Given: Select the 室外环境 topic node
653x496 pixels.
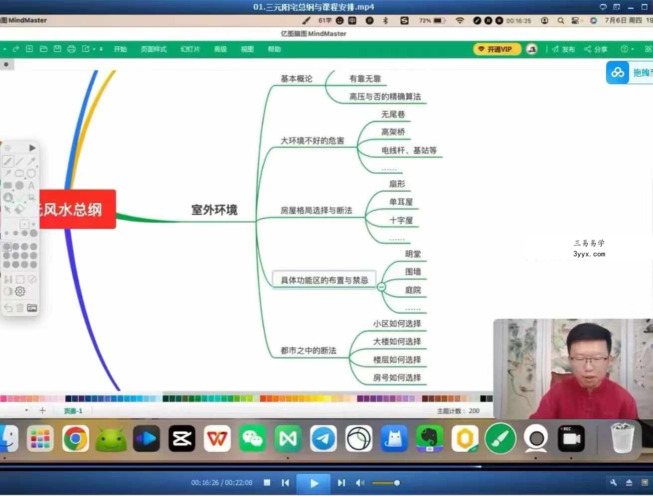Looking at the screenshot, I should [214, 210].
